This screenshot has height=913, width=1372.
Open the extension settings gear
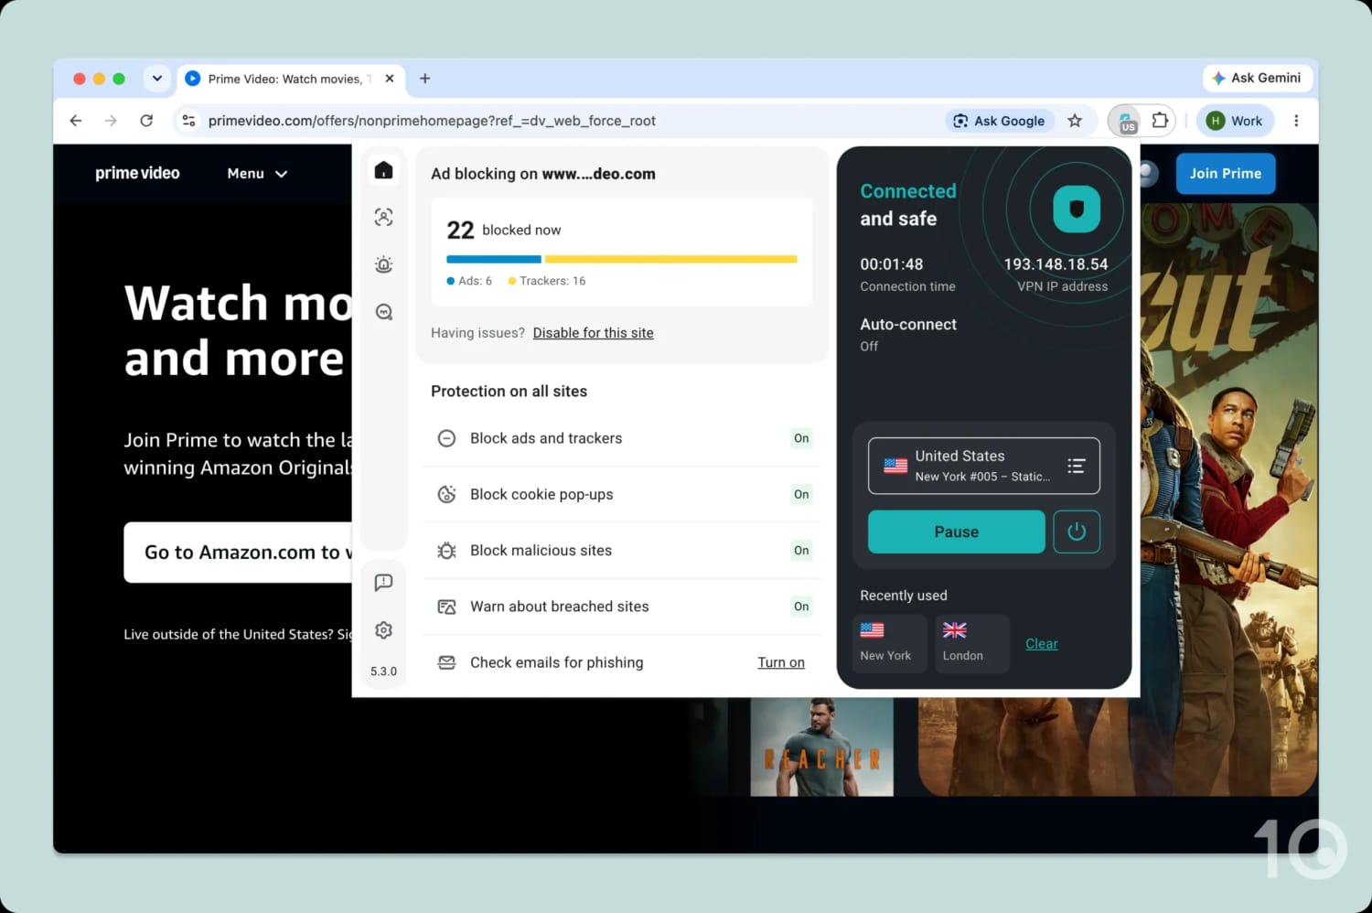tap(383, 630)
